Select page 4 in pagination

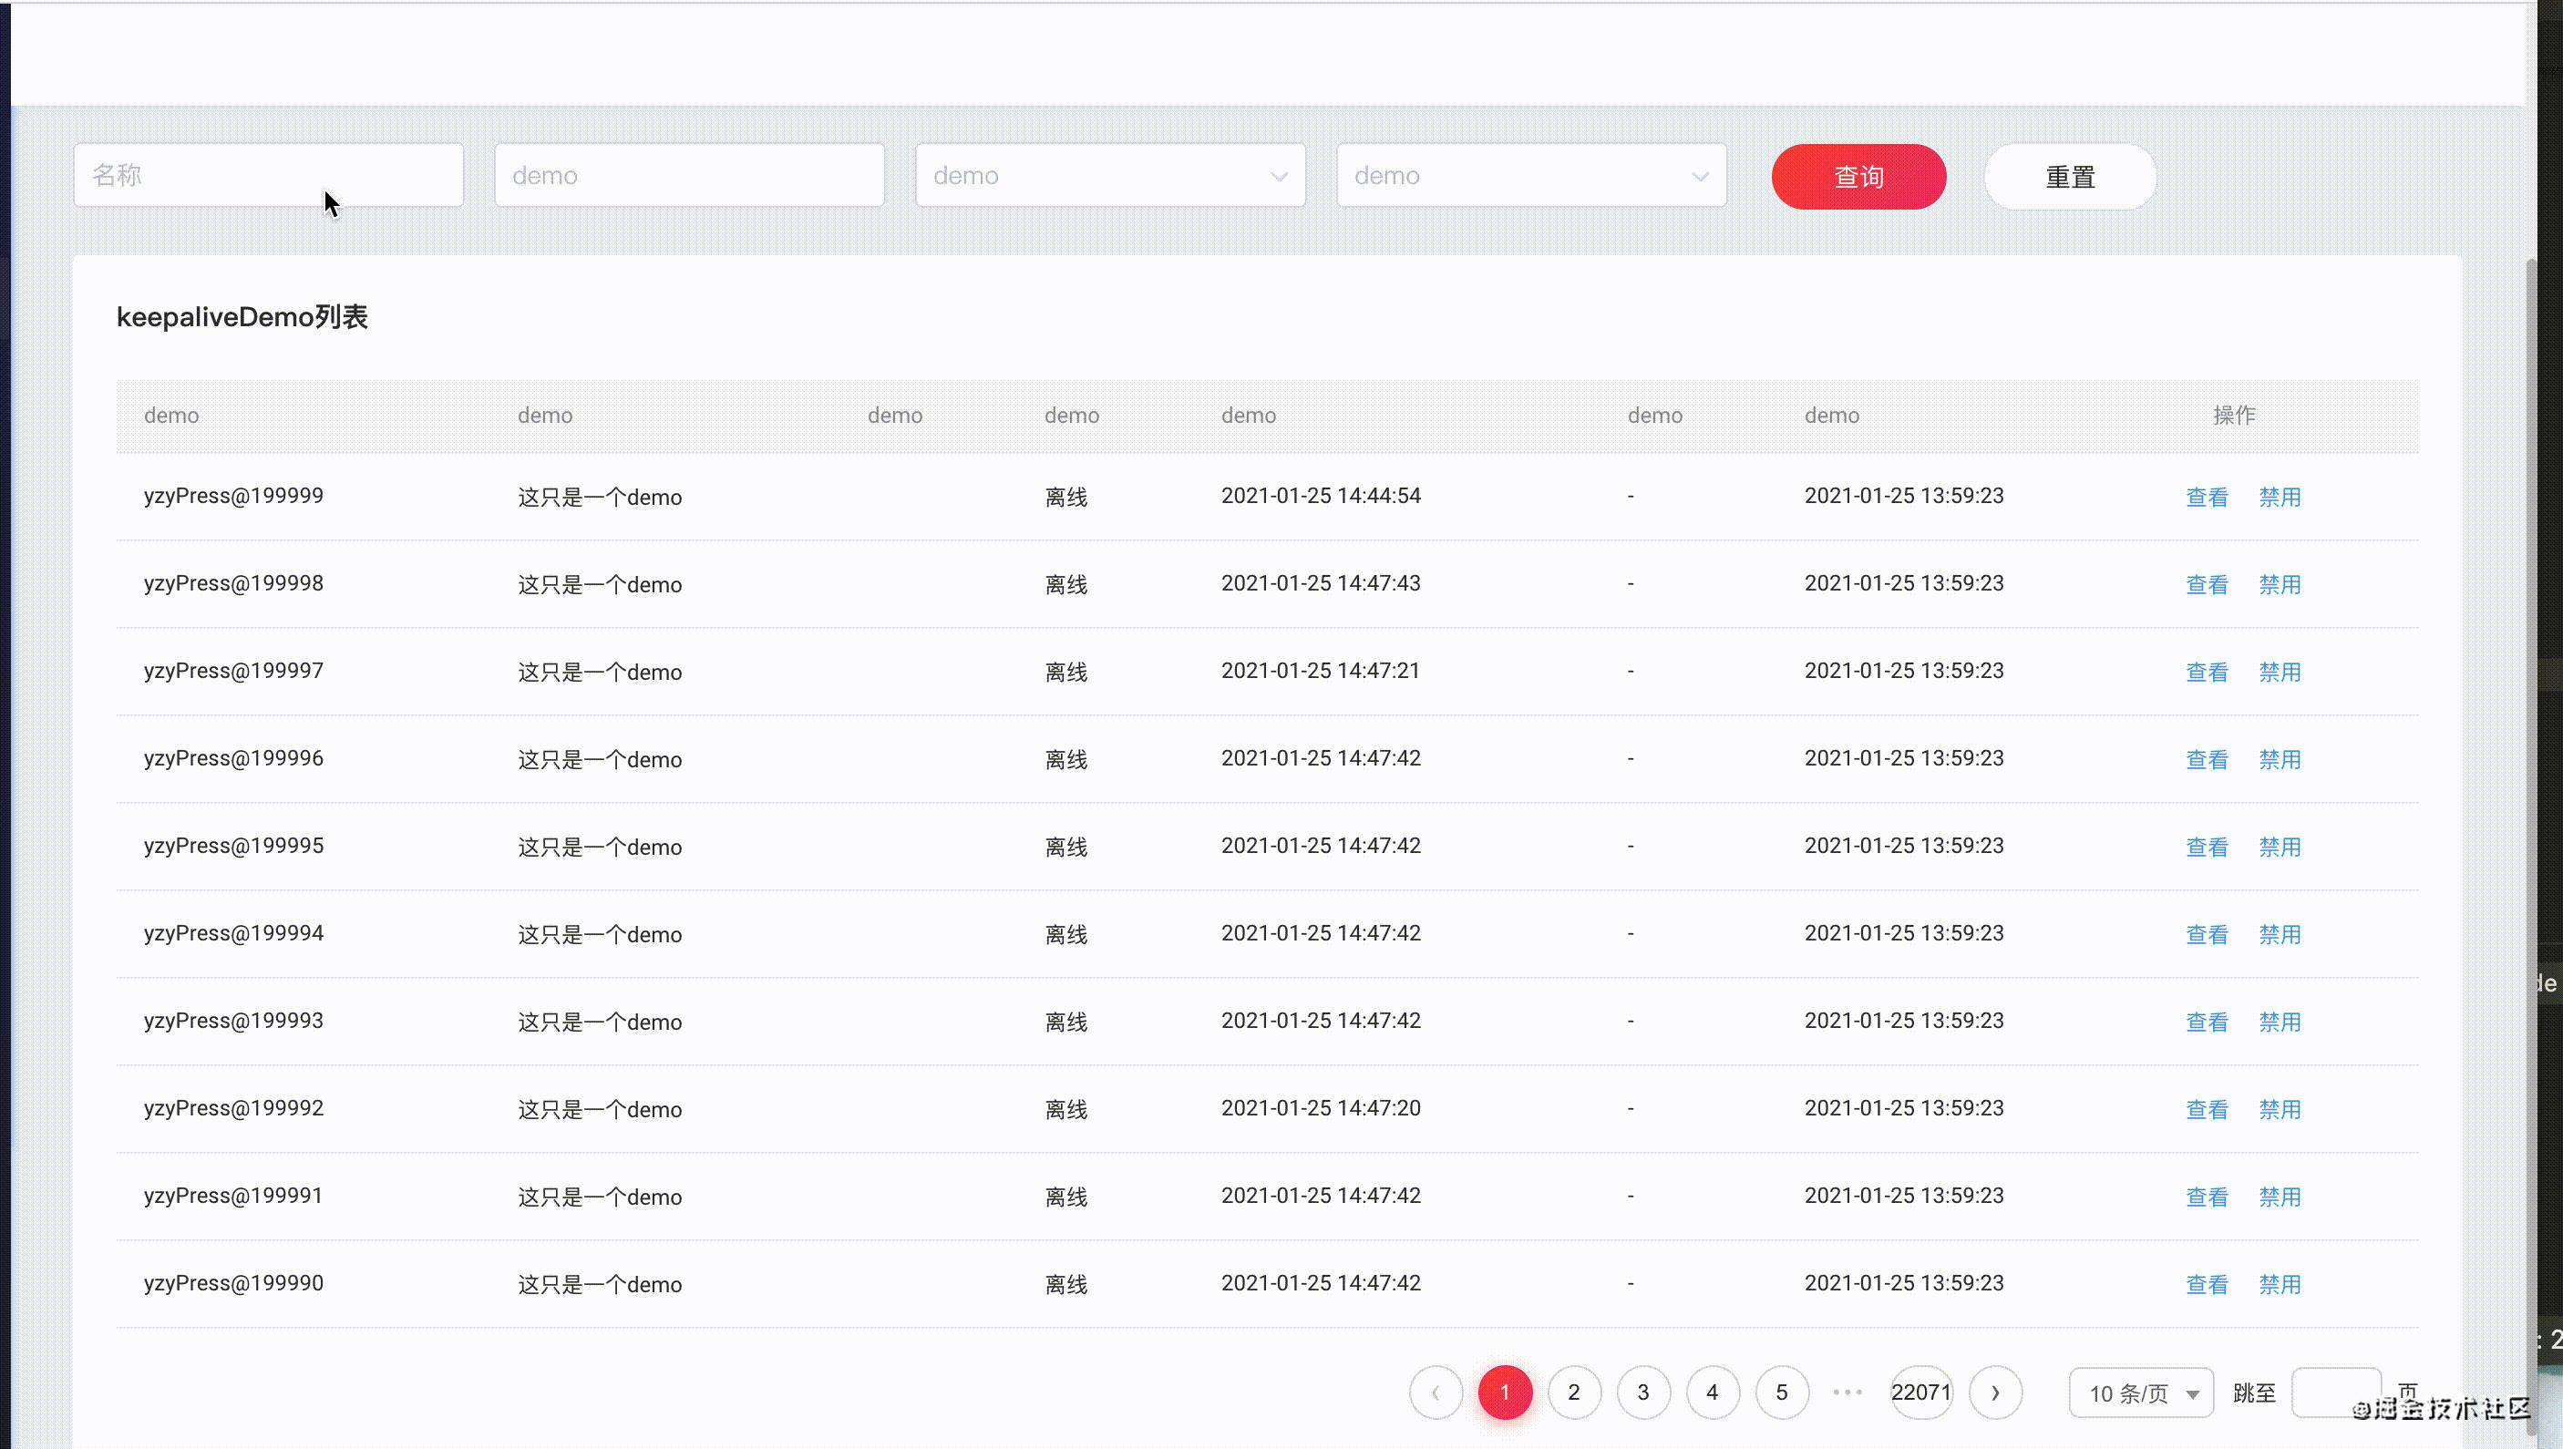tap(1712, 1392)
